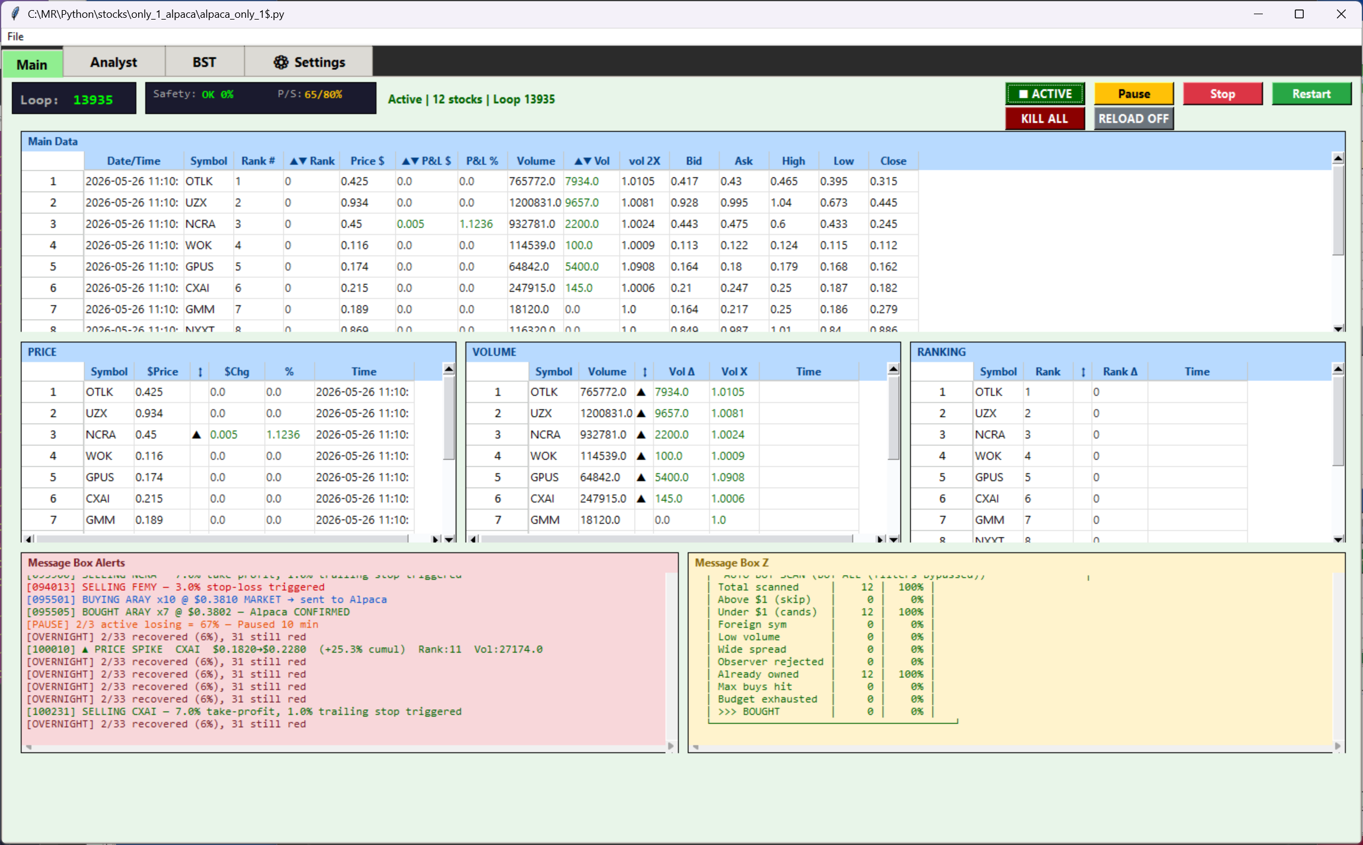Click Main Data scrollbar down arrow
This screenshot has height=845, width=1363.
click(1338, 328)
